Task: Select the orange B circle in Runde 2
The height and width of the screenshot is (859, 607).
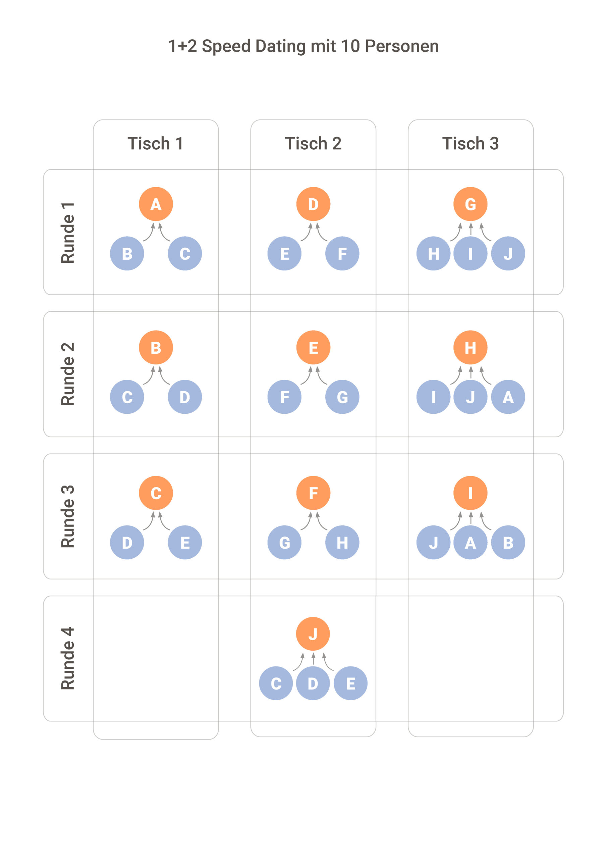Action: click(x=156, y=347)
